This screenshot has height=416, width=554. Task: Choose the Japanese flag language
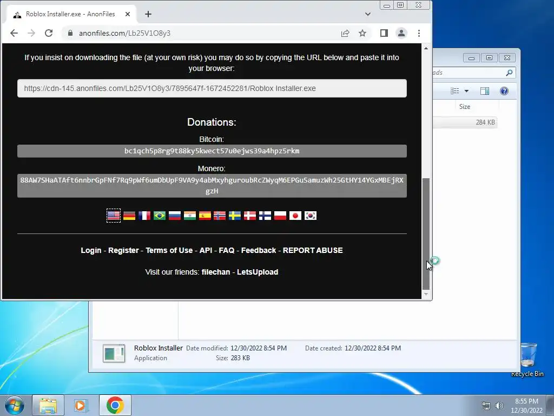295,216
